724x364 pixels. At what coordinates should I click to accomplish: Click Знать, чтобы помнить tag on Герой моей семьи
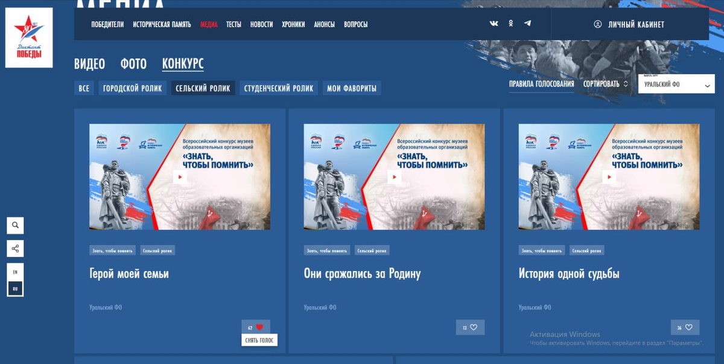[112, 251]
